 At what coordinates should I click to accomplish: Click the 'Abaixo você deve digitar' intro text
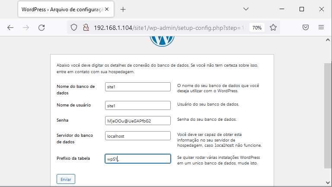(x=157, y=68)
